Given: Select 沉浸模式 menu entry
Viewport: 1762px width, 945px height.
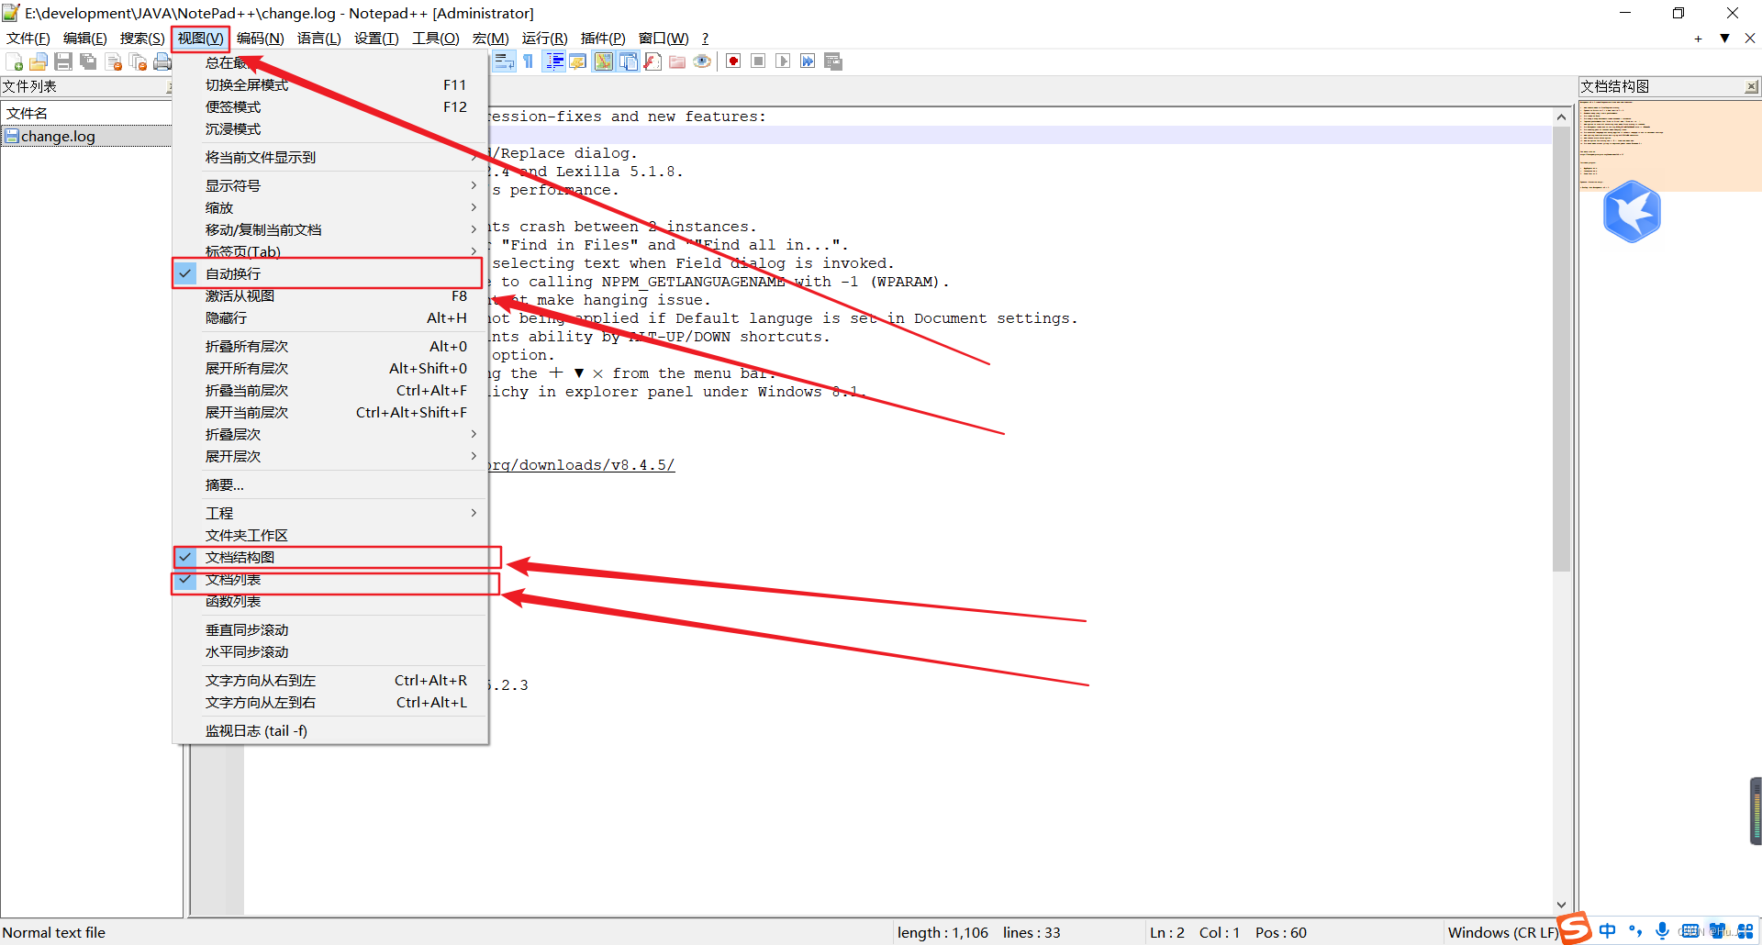Looking at the screenshot, I should coord(330,128).
